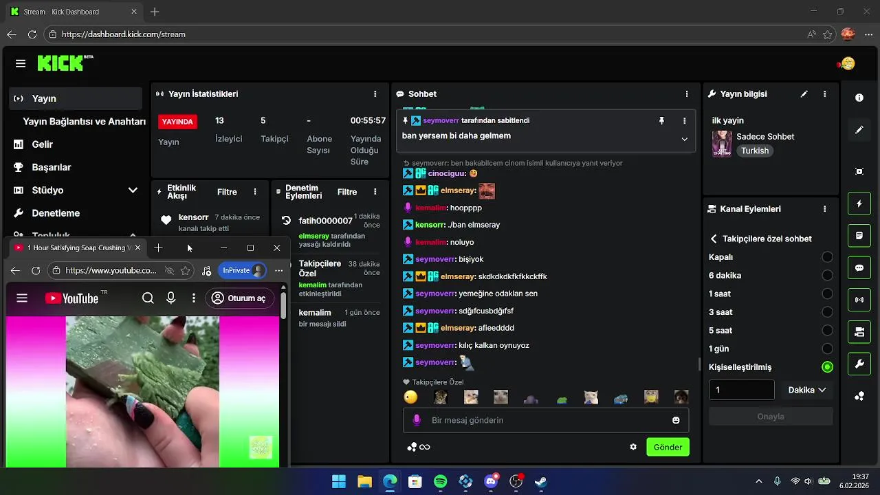Open Yayın İstatistikleri options menu
Screen dimensions: 880x495
click(375, 94)
